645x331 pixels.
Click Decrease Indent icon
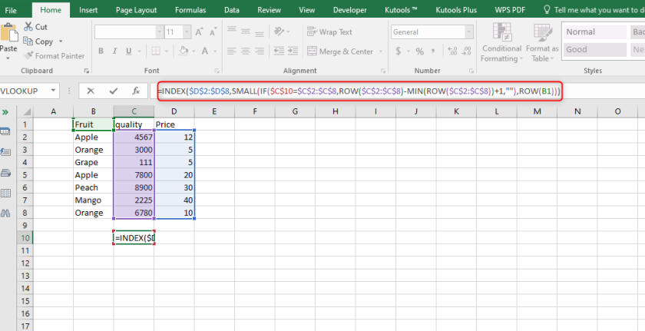(x=279, y=51)
